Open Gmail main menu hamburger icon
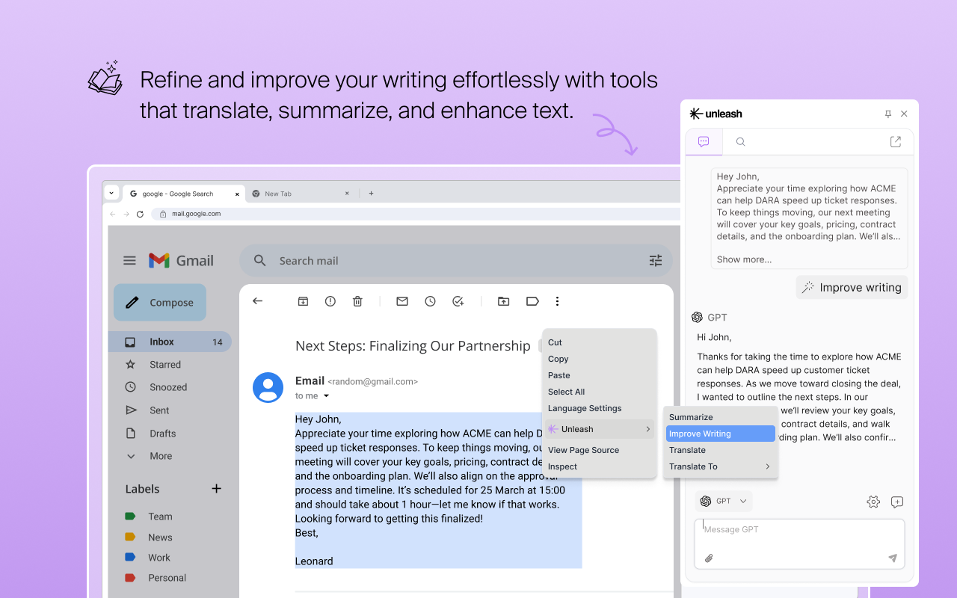Image resolution: width=957 pixels, height=598 pixels. 129,261
